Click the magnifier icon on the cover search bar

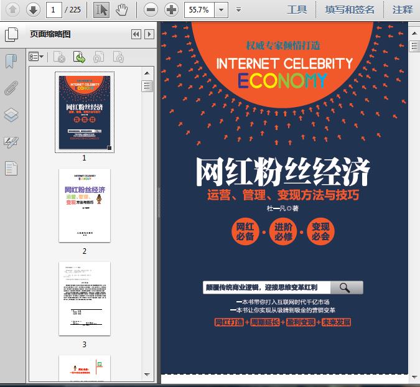click(x=345, y=287)
